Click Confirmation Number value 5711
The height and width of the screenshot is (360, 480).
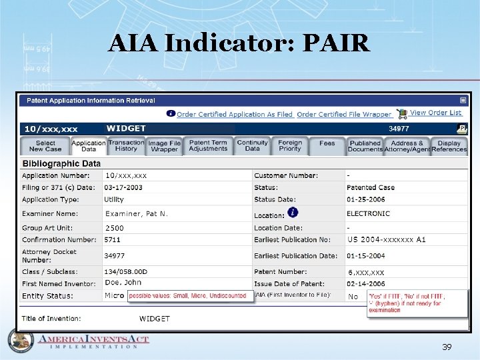112,240
